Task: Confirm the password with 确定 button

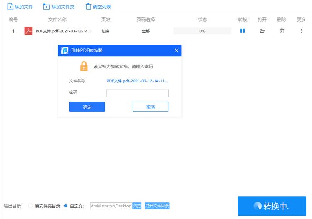Action: click(x=87, y=107)
